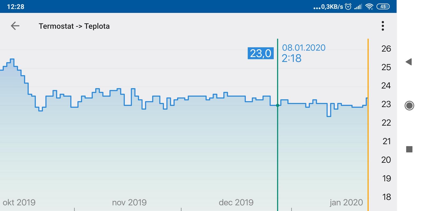This screenshot has height=211, width=422.
Task: Tap the dec 2019 axis label
Action: (x=236, y=202)
